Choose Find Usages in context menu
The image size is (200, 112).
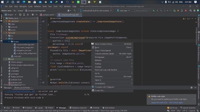112,57
